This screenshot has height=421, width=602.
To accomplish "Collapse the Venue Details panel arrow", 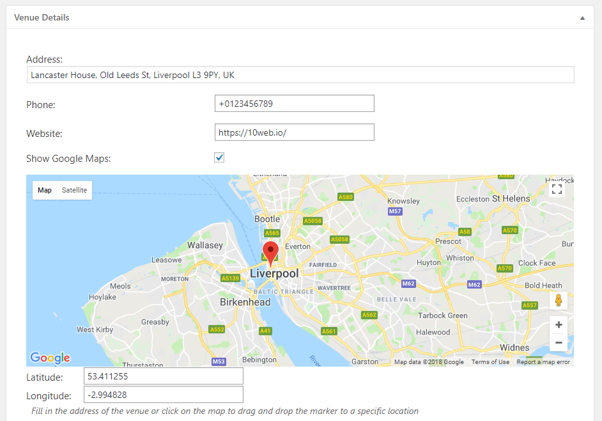I will click(582, 18).
